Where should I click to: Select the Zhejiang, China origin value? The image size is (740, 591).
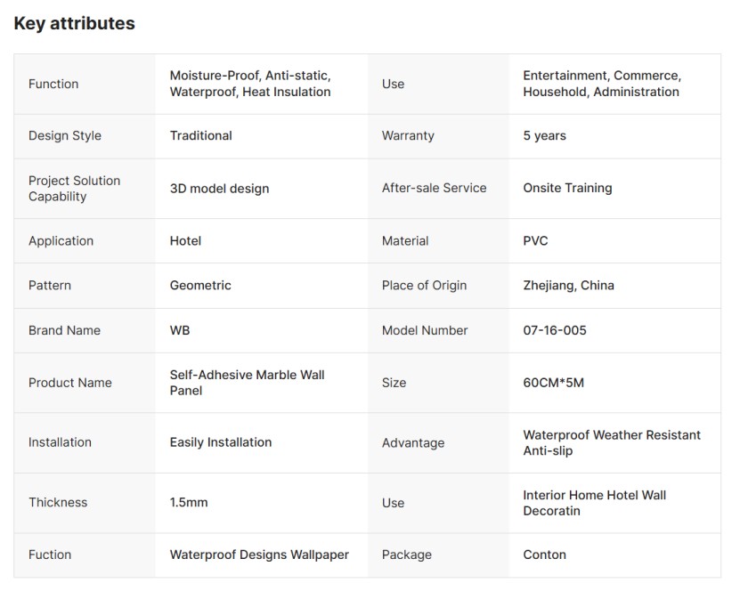(568, 285)
